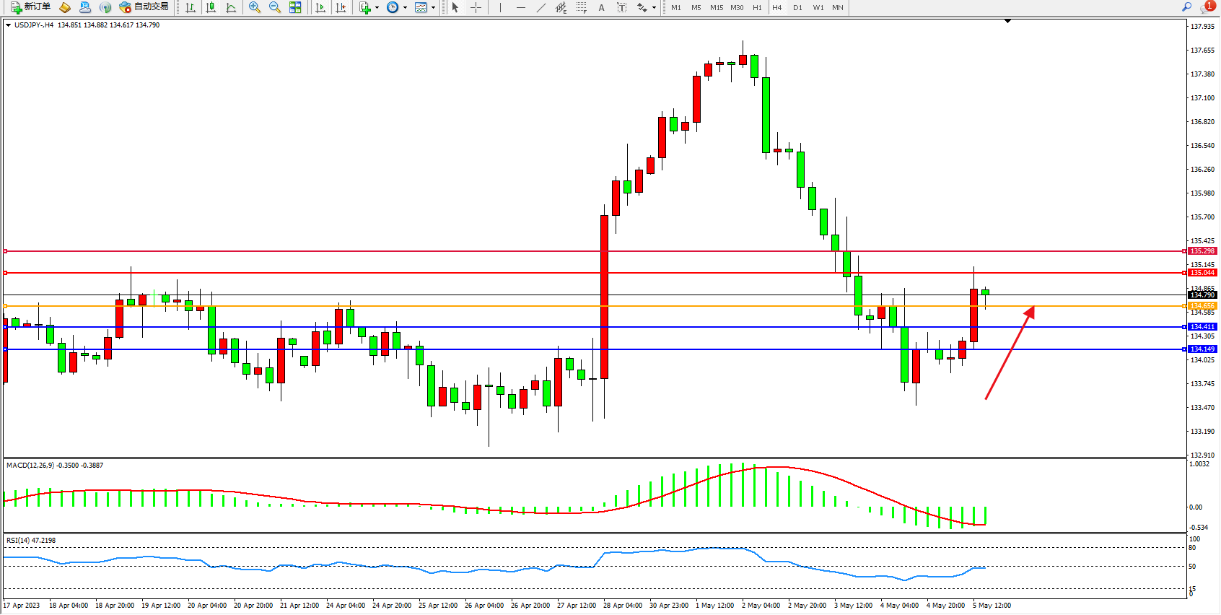Click the zoom out magnifier icon

275,7
